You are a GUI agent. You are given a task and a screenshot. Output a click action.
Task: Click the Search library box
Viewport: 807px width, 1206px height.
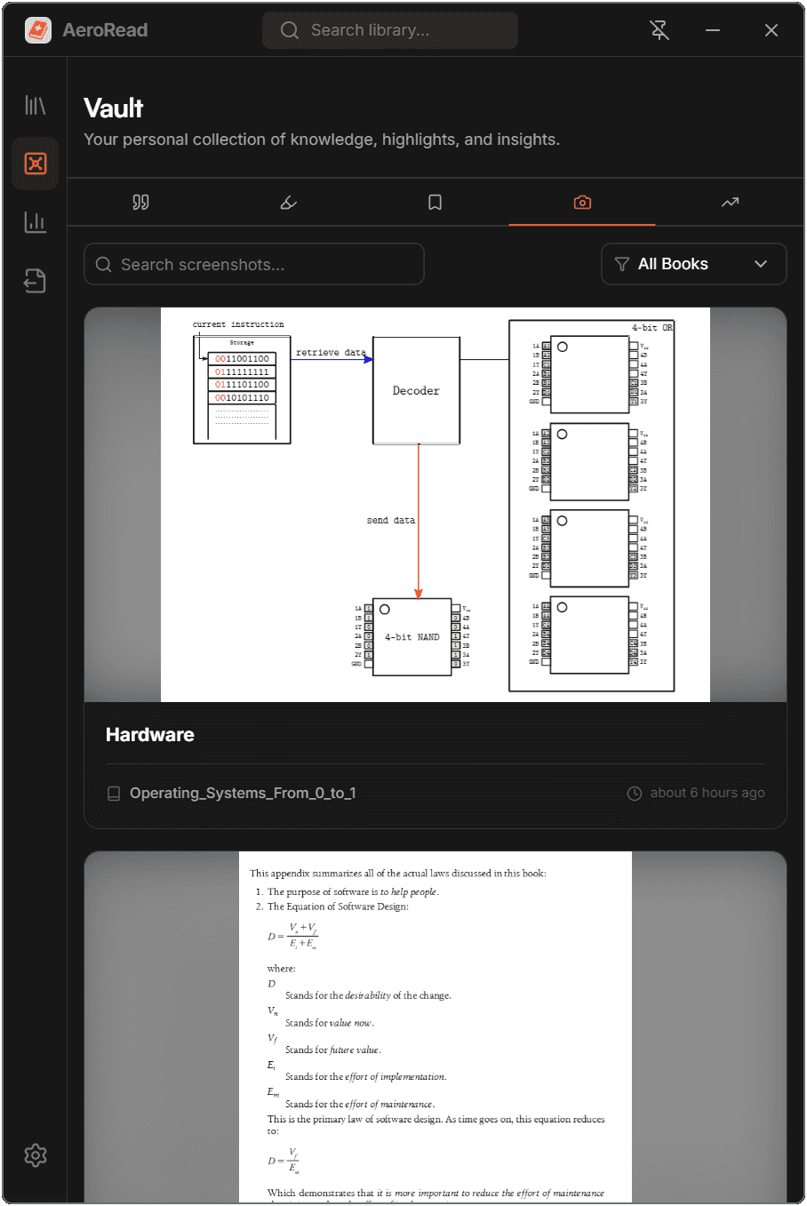tap(391, 30)
